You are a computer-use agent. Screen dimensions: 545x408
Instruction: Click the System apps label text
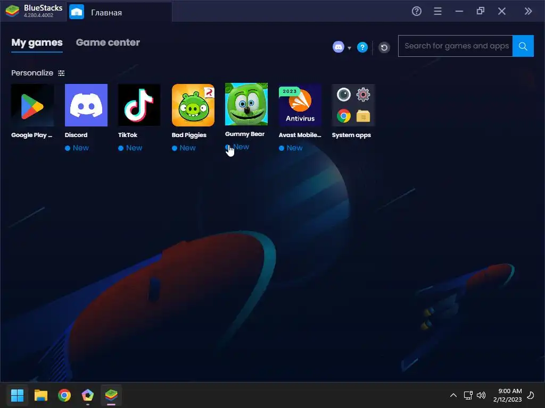[351, 135]
